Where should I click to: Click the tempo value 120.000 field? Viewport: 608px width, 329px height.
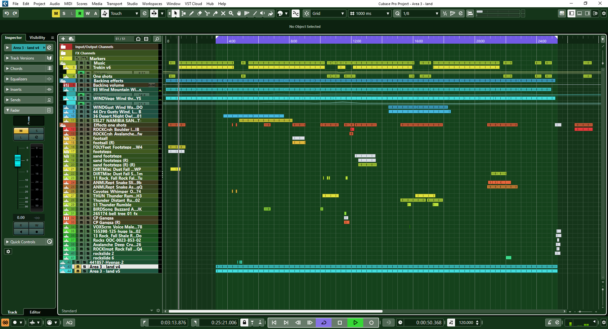point(466,323)
